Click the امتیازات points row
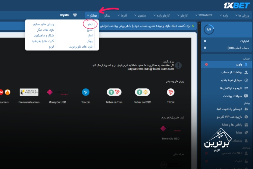Screen dimensions: 253x169 click(x=226, y=41)
